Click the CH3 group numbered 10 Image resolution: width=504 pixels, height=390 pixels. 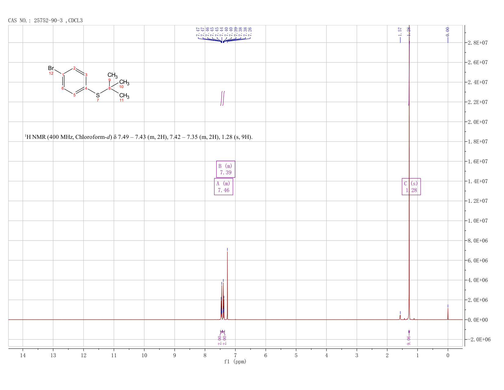124,82
